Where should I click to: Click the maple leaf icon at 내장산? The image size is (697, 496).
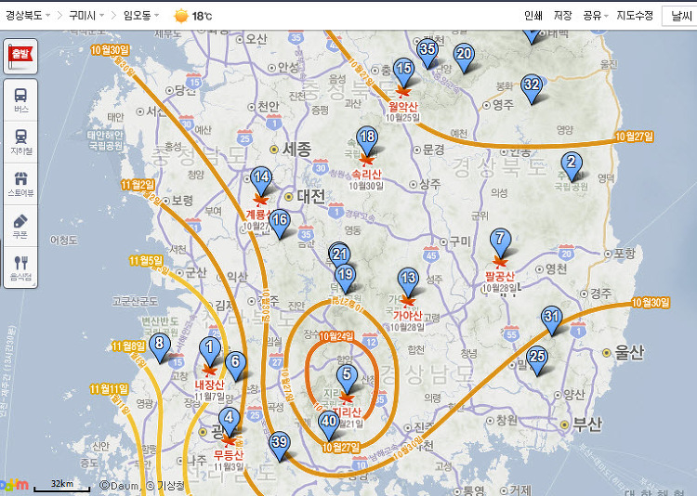tap(208, 370)
